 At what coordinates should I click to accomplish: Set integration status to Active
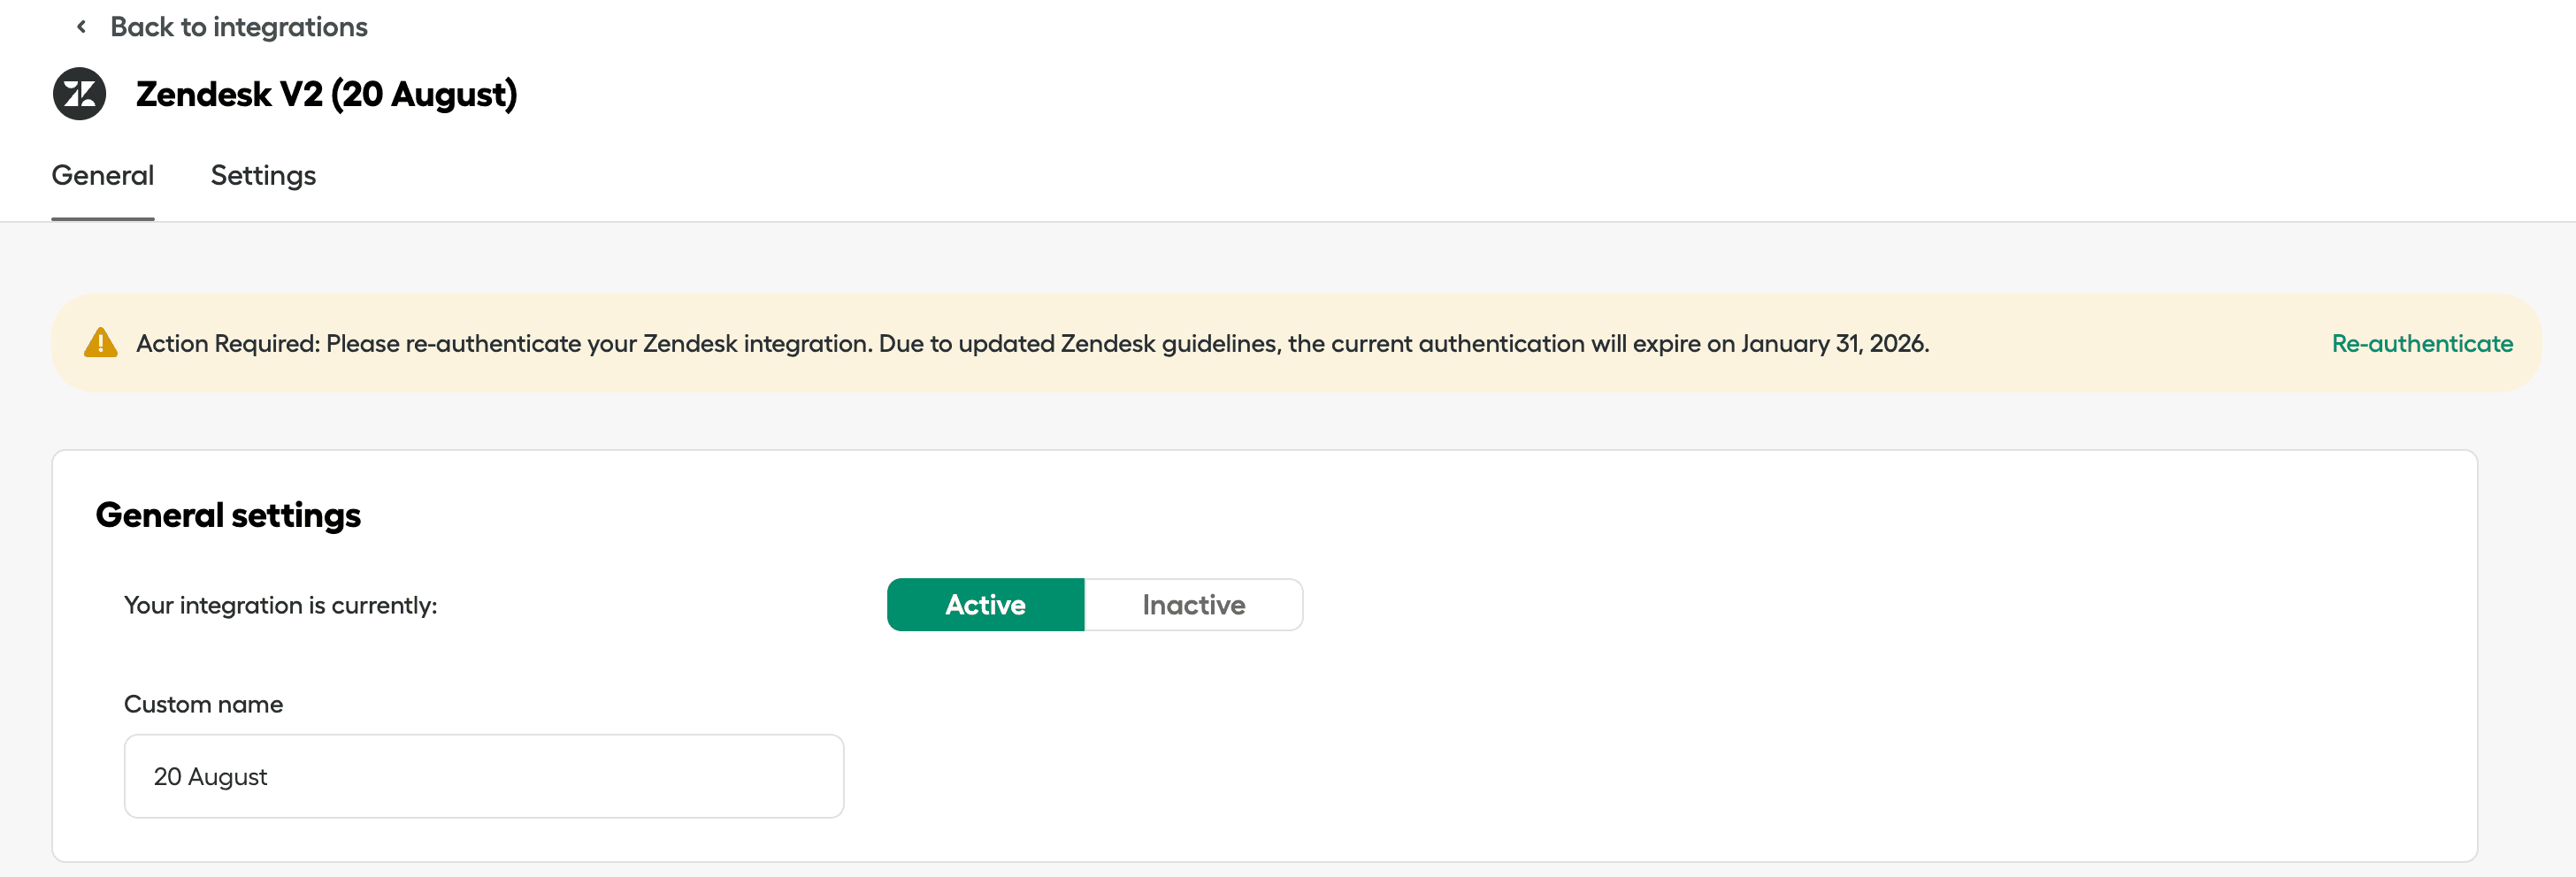pyautogui.click(x=985, y=605)
